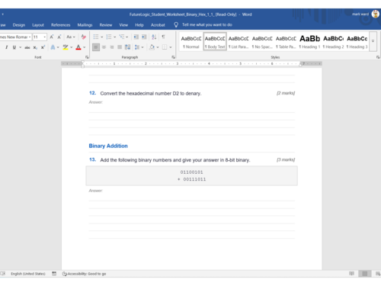Screen dimensions: 381x286
Task: Open Styles pane launcher
Action: [378, 57]
